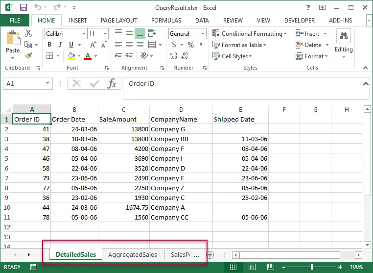Undo the last action
The height and width of the screenshot is (273, 373).
coord(38,7)
